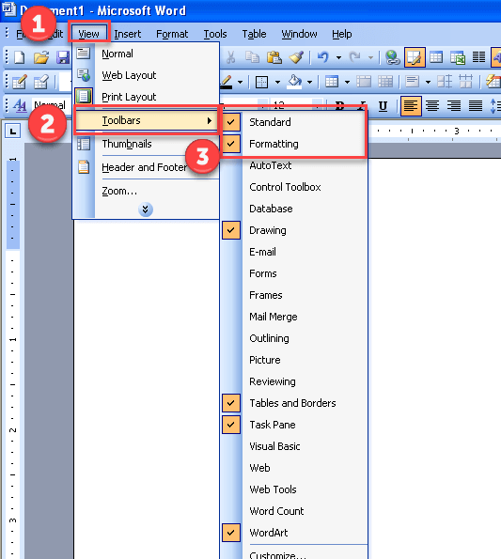
Task: Click the tab selector box on ruler
Action: coord(13,132)
